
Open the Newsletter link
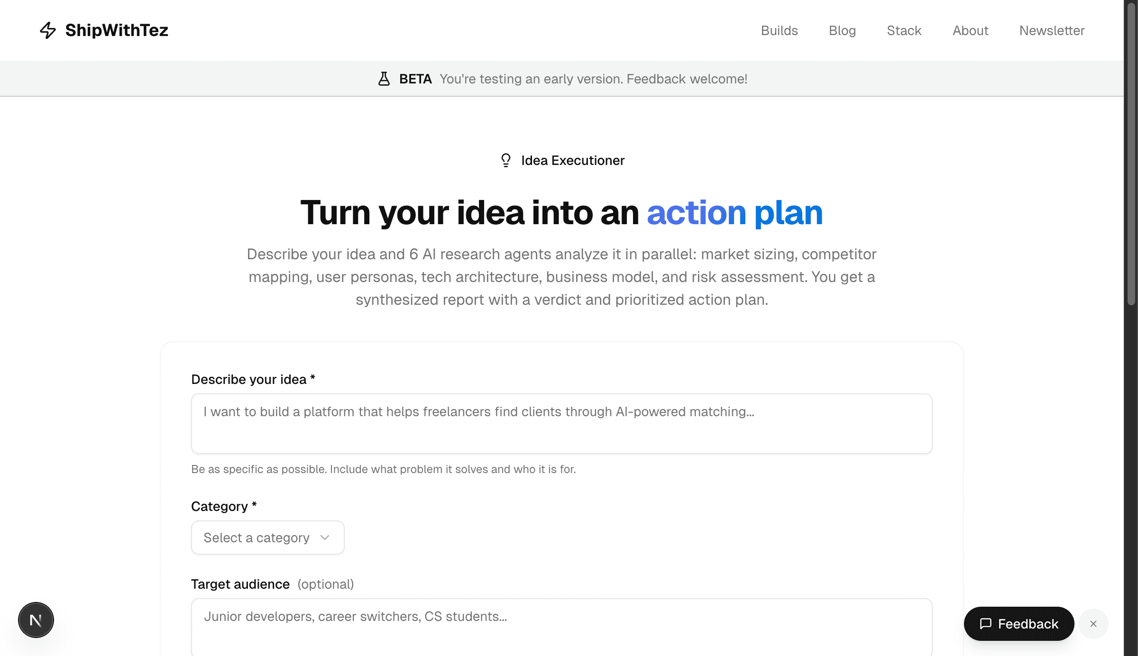tap(1052, 30)
